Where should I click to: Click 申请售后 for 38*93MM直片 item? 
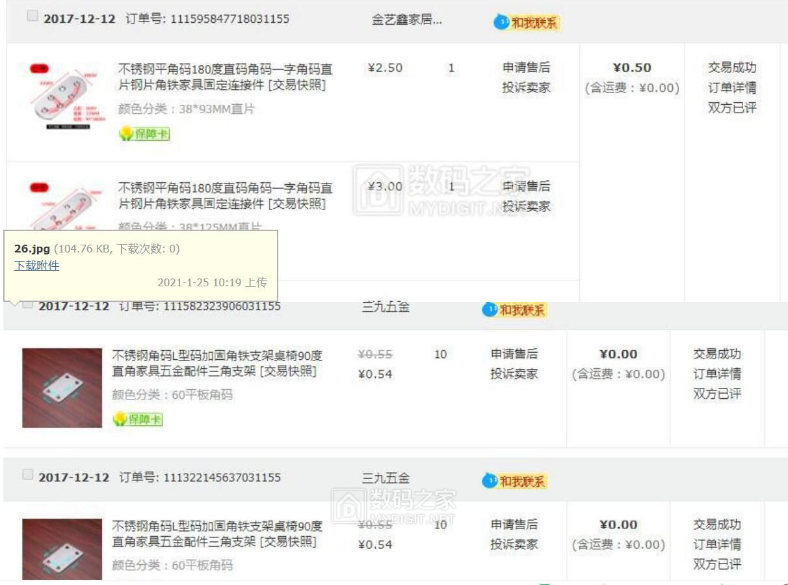click(x=526, y=68)
